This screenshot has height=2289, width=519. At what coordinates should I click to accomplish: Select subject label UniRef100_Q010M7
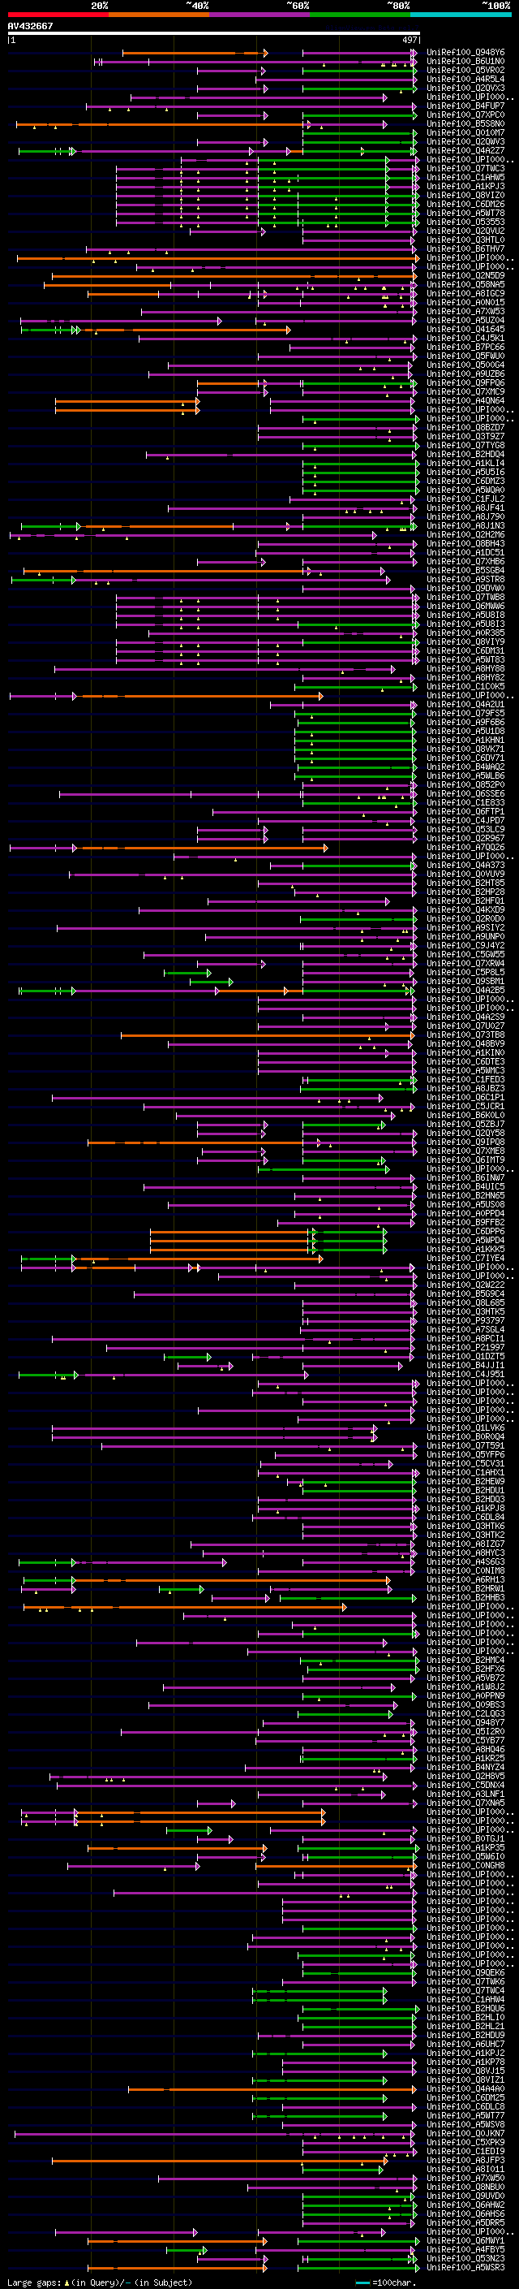(465, 132)
